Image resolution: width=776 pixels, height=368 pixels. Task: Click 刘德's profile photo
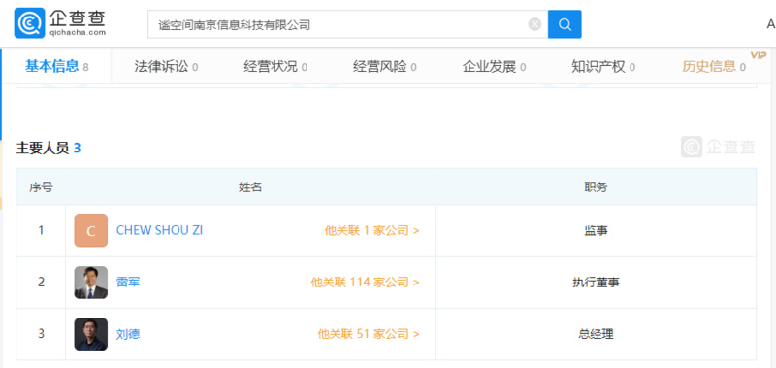tap(90, 334)
